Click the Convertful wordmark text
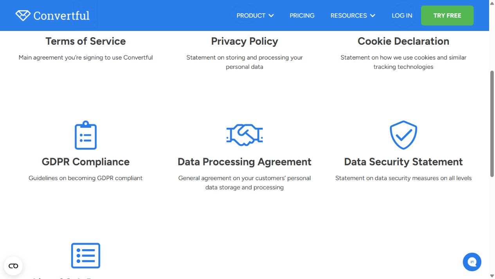 61,16
